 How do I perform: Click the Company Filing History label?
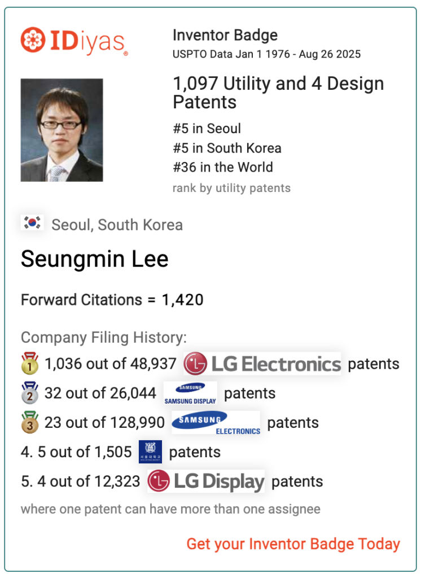pos(104,338)
